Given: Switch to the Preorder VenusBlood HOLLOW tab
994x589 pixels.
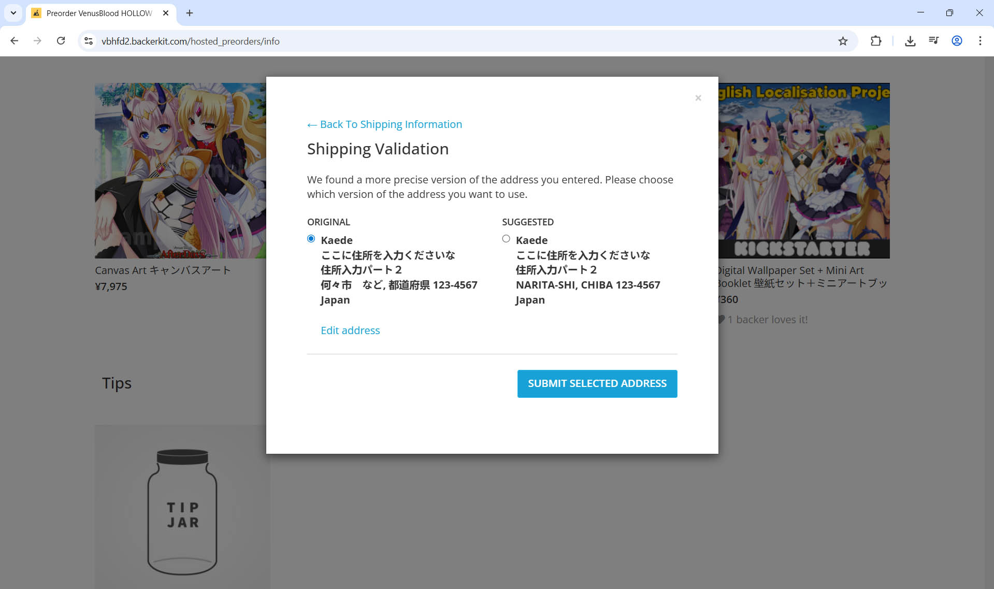Looking at the screenshot, I should point(98,13).
